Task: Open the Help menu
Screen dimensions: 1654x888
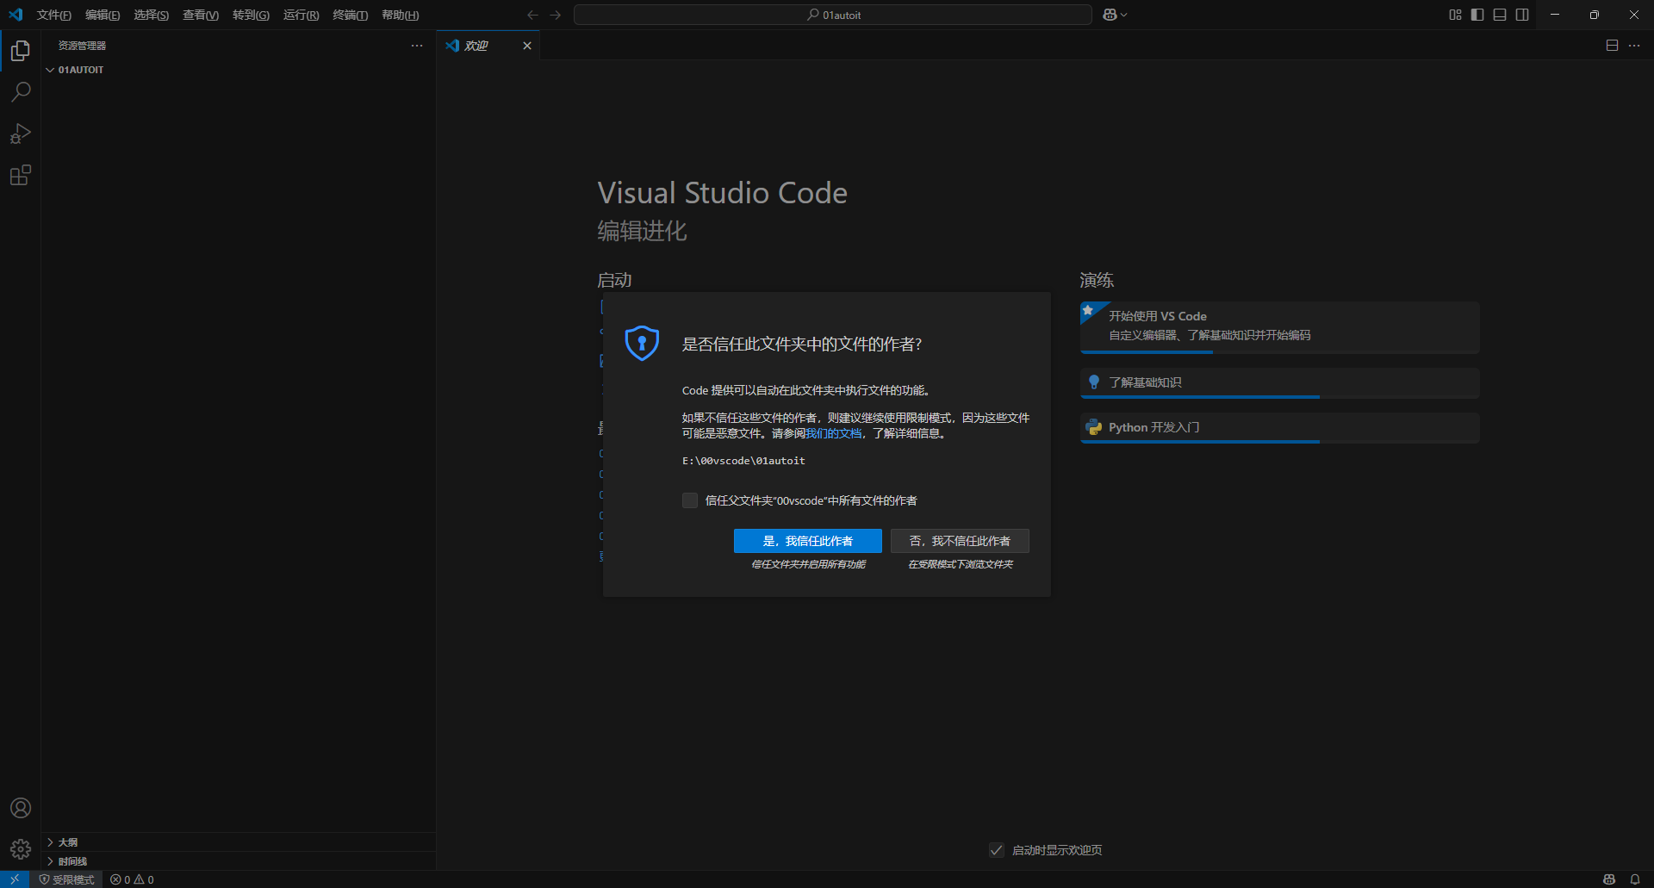Action: [401, 15]
